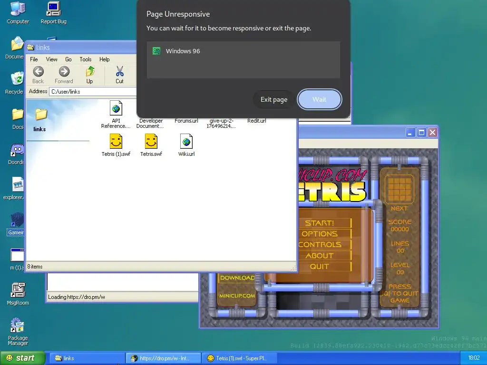
Task: Select the Forums.url file label
Action: click(x=186, y=121)
